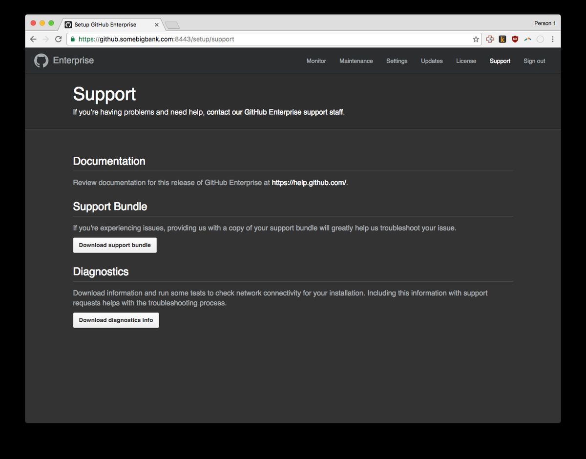Screen dimensions: 586x459
Task: Reload the page
Action: (58, 39)
